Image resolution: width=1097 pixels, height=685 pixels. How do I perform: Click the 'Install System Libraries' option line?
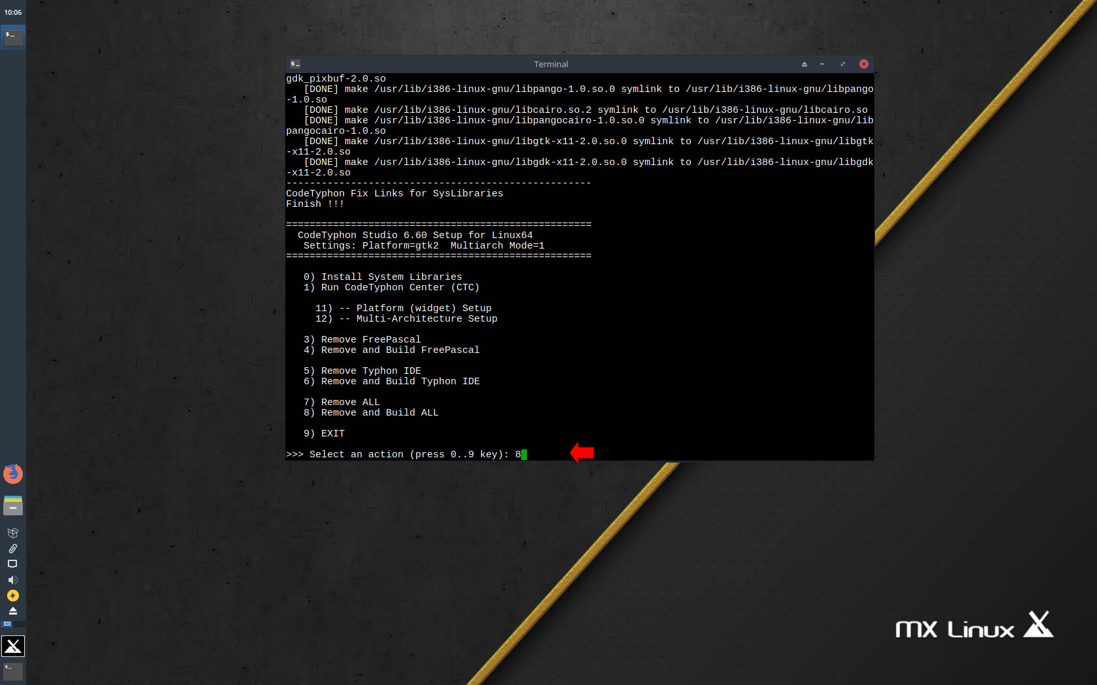tap(383, 277)
